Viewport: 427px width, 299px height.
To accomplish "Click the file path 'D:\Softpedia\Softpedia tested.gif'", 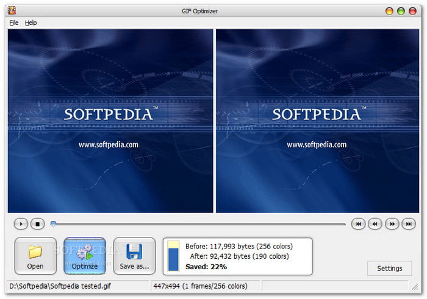I will coord(60,286).
